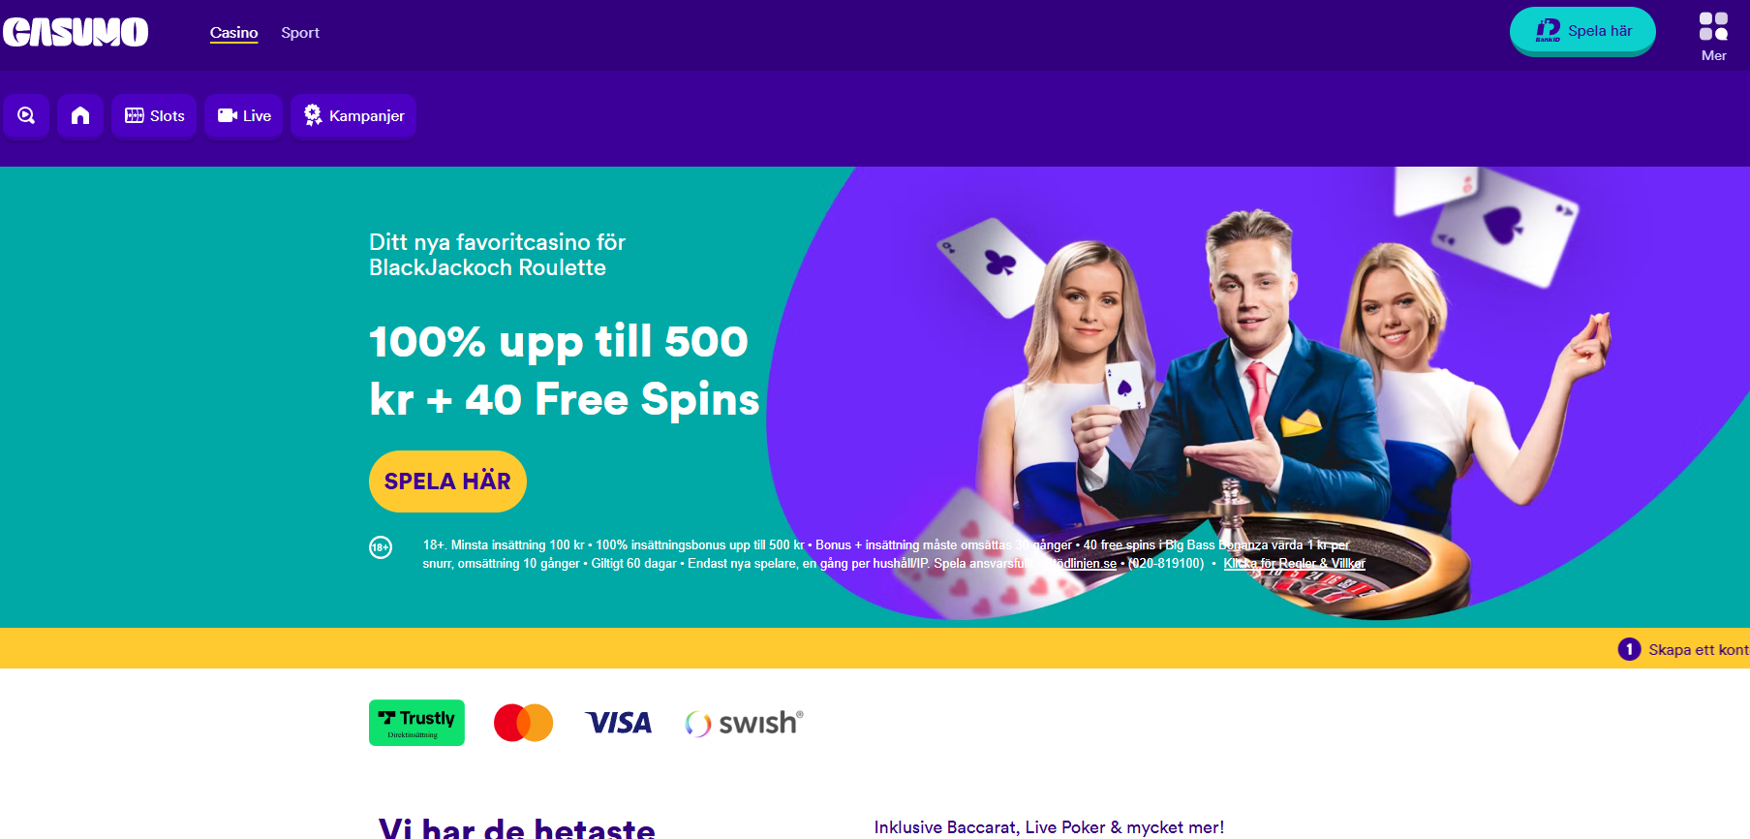Open the Mer grid menu icon
Image resolution: width=1750 pixels, height=839 pixels.
pyautogui.click(x=1713, y=37)
